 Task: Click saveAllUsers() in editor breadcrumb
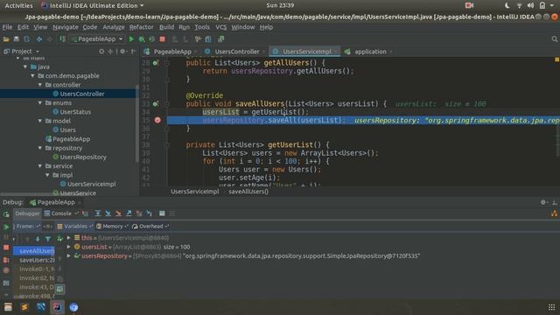pyautogui.click(x=248, y=192)
